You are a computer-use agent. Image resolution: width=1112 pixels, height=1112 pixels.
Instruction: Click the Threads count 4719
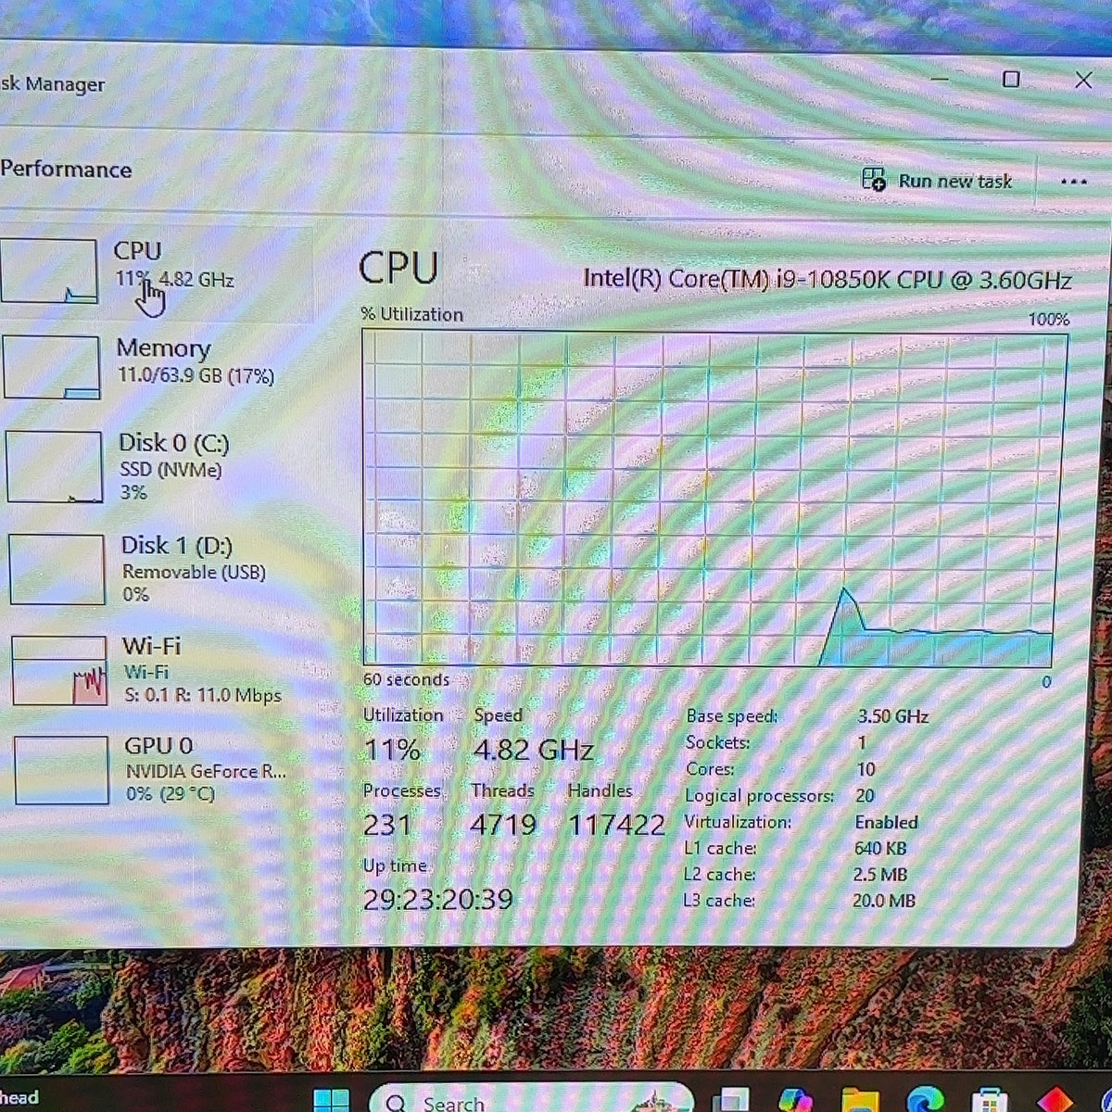503,825
